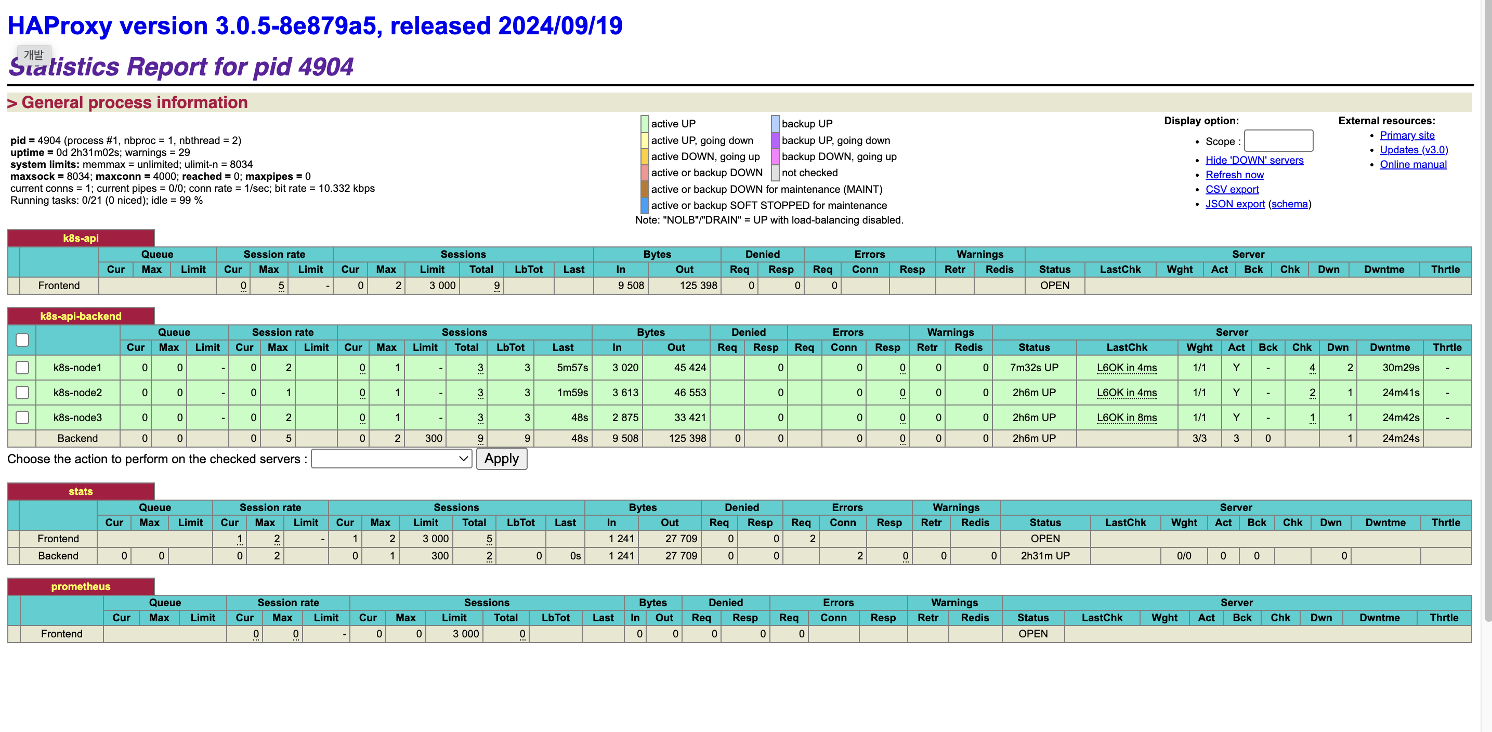Check the k8s-node3 server checkbox

point(22,417)
